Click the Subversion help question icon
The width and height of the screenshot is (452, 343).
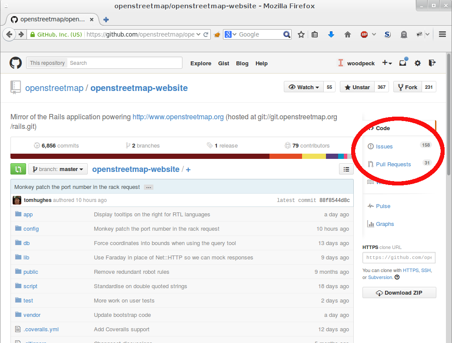397,277
